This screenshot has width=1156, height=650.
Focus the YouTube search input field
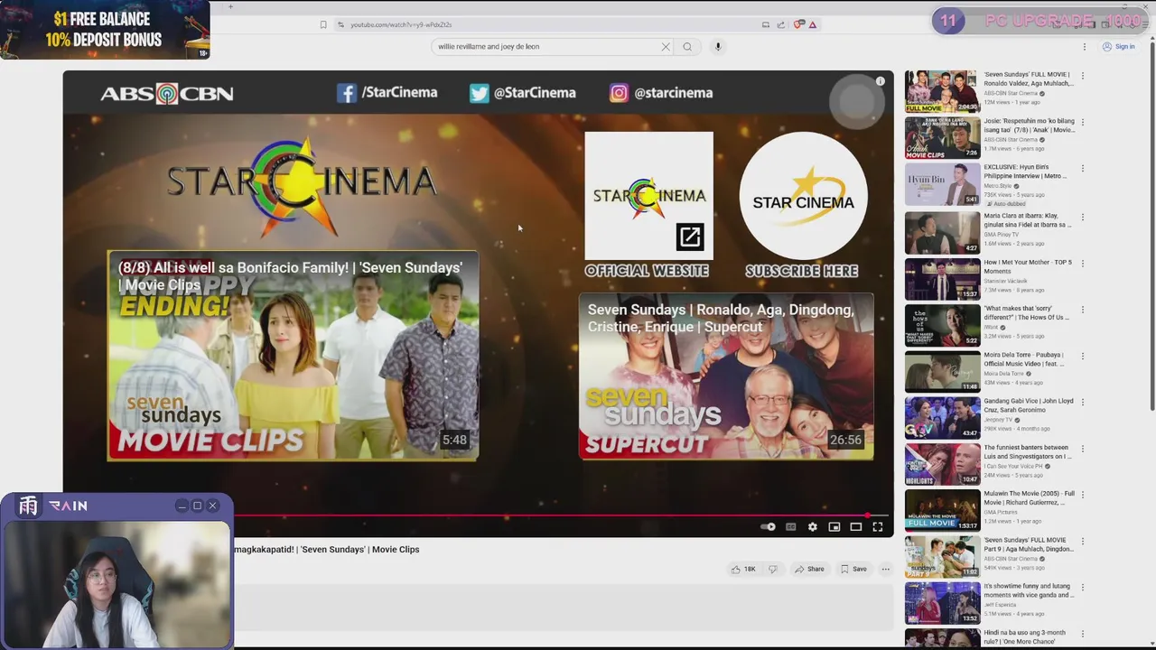pyautogui.click(x=546, y=47)
